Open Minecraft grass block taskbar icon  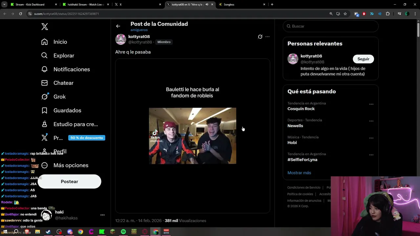click(x=113, y=232)
